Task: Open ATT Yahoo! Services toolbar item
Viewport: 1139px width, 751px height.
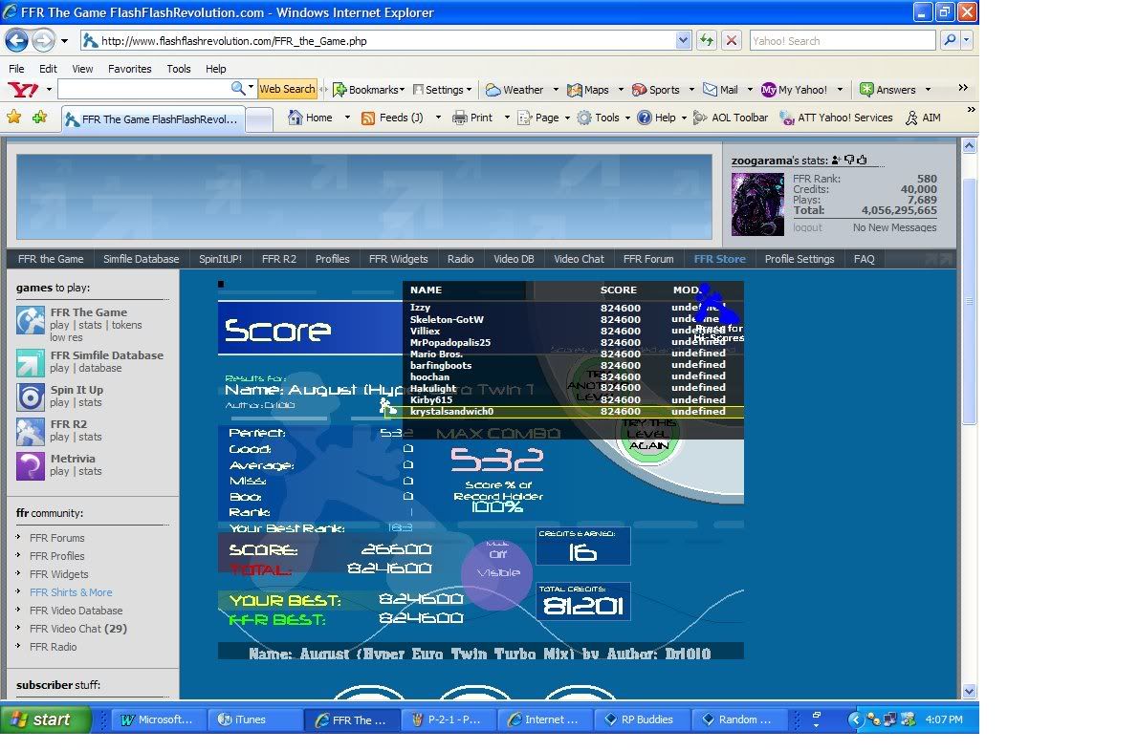Action: (x=836, y=118)
